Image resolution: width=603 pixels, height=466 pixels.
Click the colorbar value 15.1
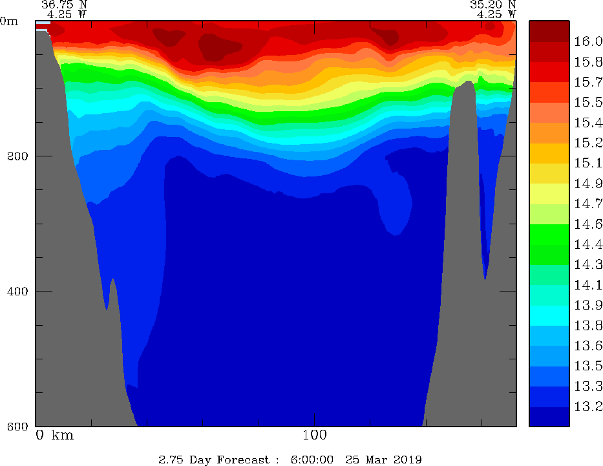click(588, 164)
